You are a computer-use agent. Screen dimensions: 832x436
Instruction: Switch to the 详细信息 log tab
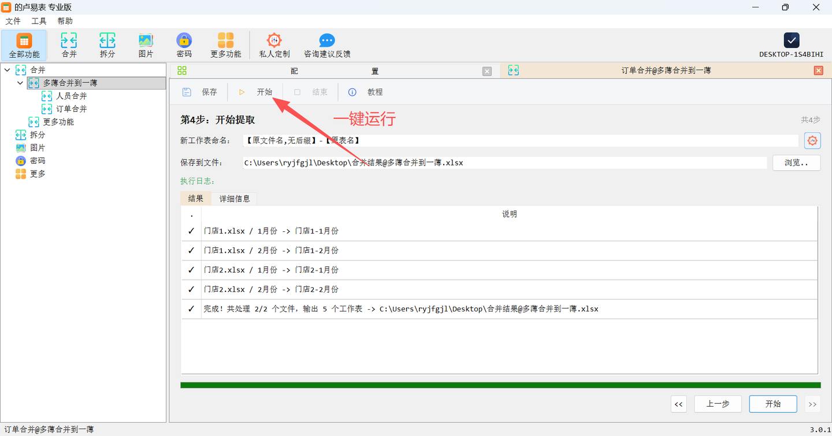pos(235,198)
